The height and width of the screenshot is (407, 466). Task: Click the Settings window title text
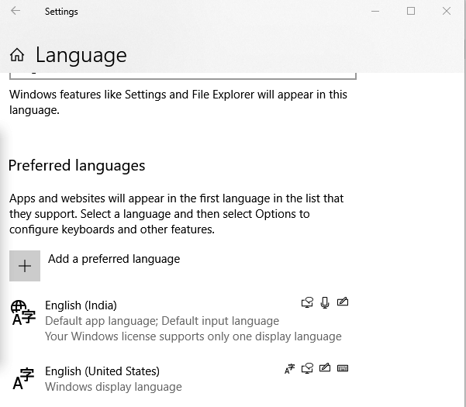point(61,12)
